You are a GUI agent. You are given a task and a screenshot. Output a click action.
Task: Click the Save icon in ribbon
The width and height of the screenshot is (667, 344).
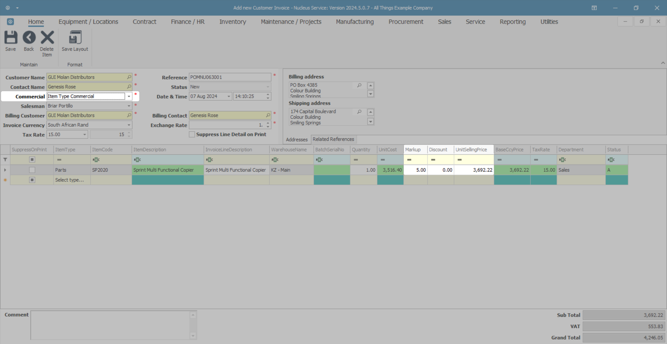click(10, 37)
